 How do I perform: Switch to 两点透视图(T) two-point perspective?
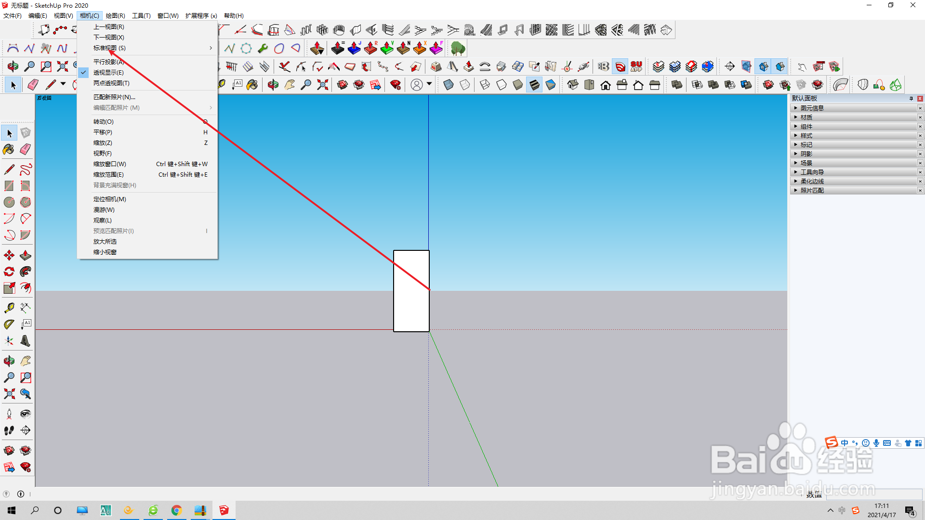(x=111, y=83)
